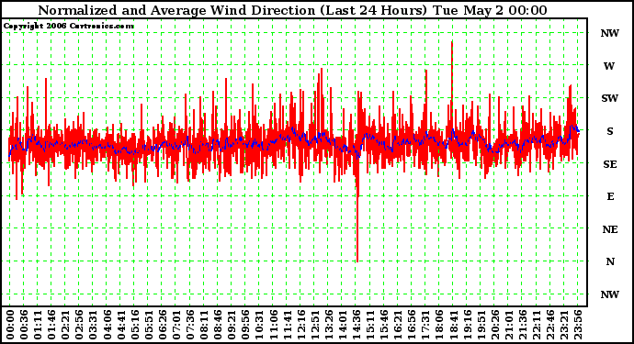Click the 11:06 time axis label

[x=273, y=325]
